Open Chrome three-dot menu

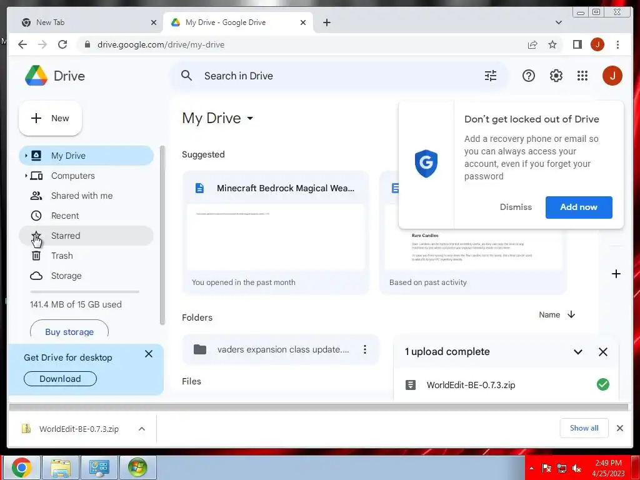pos(617,44)
